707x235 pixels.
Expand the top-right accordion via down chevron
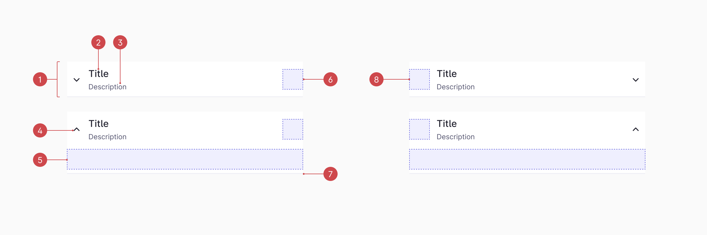[636, 80]
